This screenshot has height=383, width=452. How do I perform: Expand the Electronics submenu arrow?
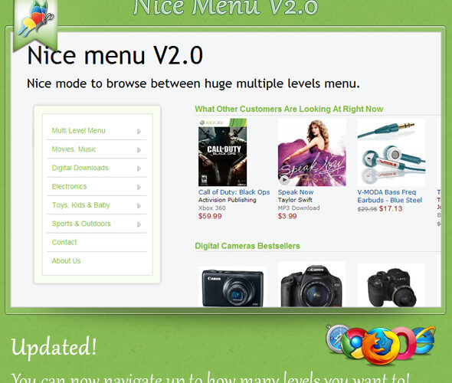pyautogui.click(x=139, y=187)
